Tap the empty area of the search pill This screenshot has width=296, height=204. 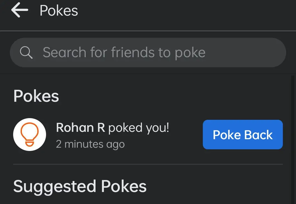pyautogui.click(x=245, y=53)
